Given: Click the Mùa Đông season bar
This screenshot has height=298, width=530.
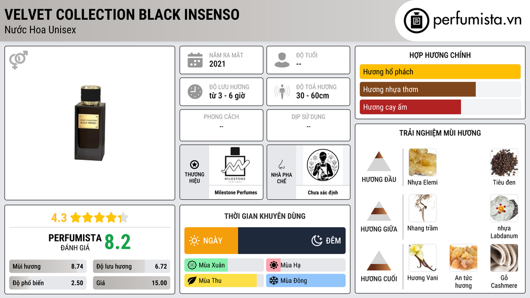Looking at the screenshot, I should point(305,281).
